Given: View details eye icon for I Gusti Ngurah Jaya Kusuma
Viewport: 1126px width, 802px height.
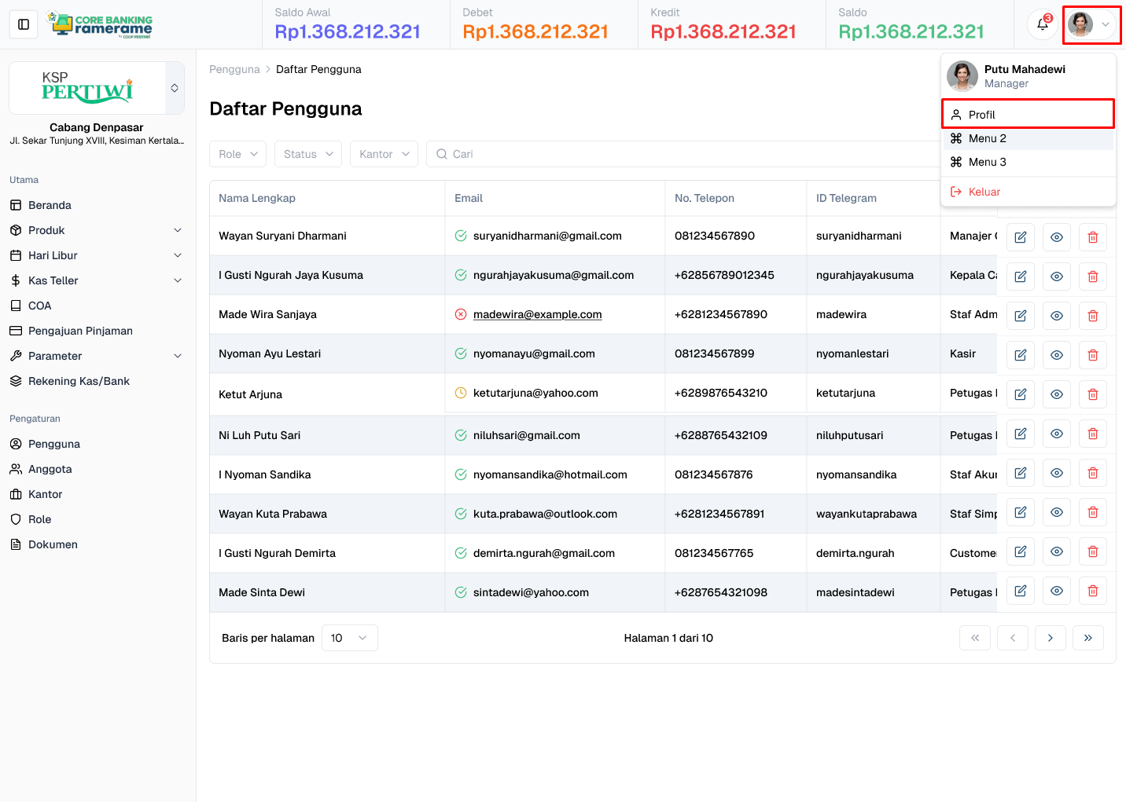Looking at the screenshot, I should (x=1056, y=276).
